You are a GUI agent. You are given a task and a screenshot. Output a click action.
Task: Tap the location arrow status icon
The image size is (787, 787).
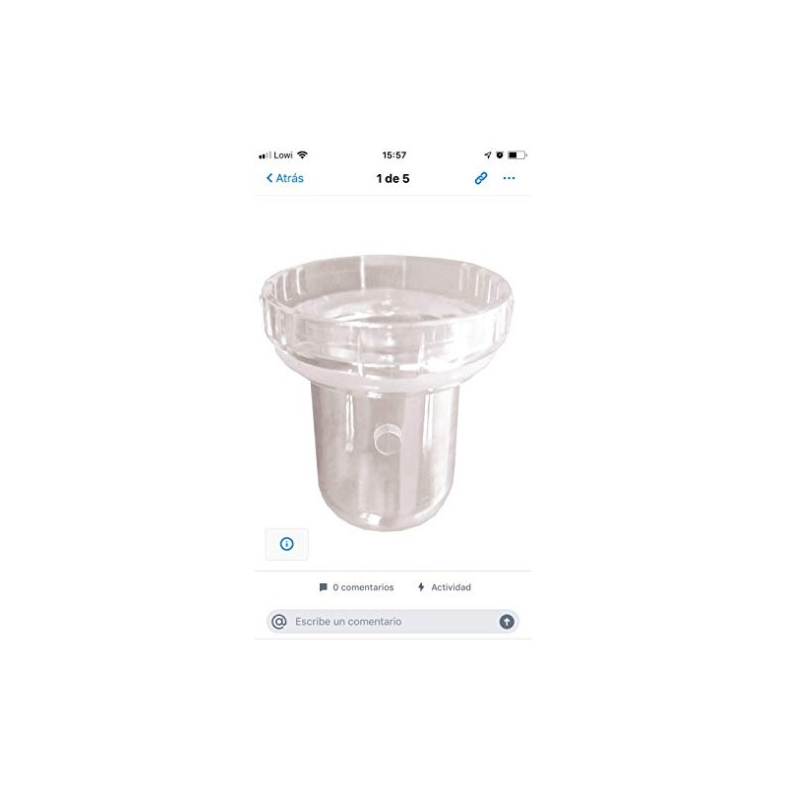(487, 155)
